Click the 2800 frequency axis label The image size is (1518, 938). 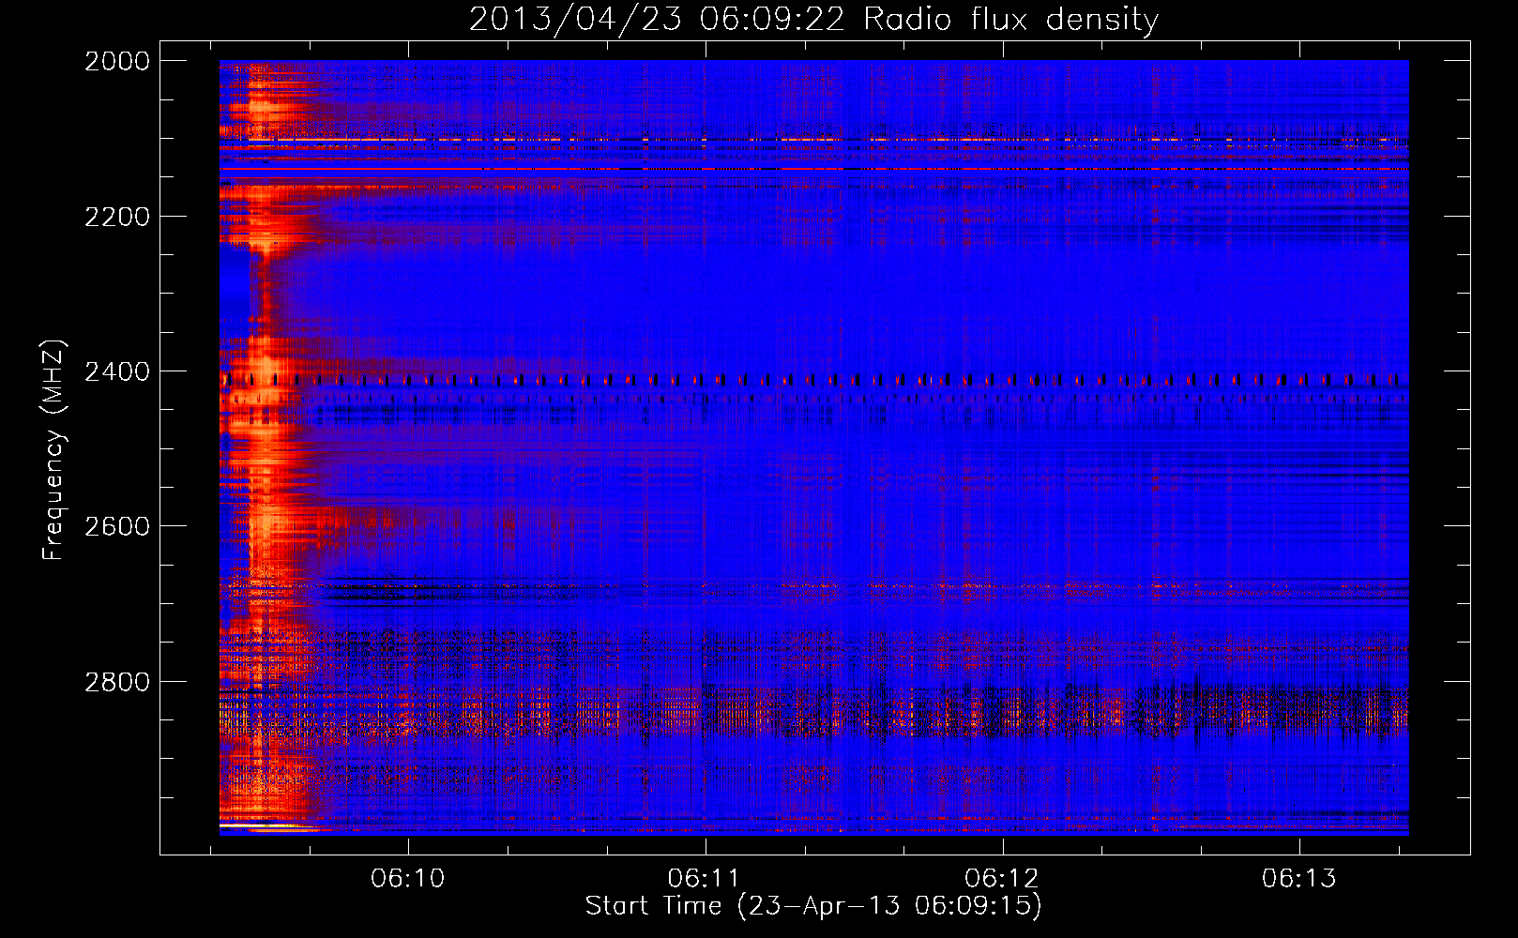pyautogui.click(x=117, y=681)
